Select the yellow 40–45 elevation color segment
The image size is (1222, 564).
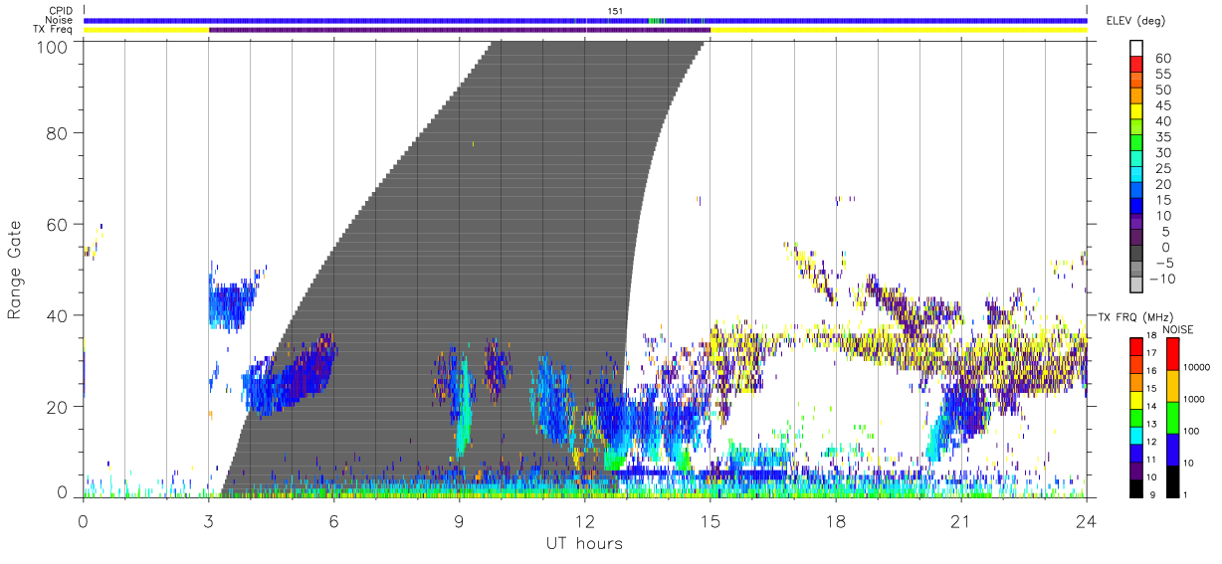pos(1137,113)
